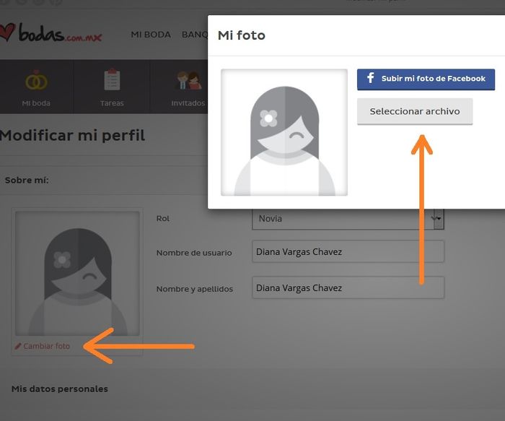Select the Invitados couple icon
The width and height of the screenshot is (505, 421).
188,80
